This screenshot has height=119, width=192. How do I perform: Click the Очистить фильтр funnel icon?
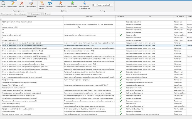(42, 3)
